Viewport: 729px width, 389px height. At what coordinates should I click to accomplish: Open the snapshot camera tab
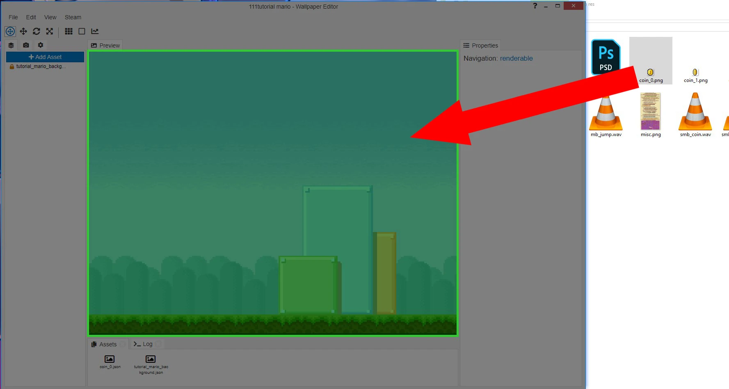pos(26,45)
